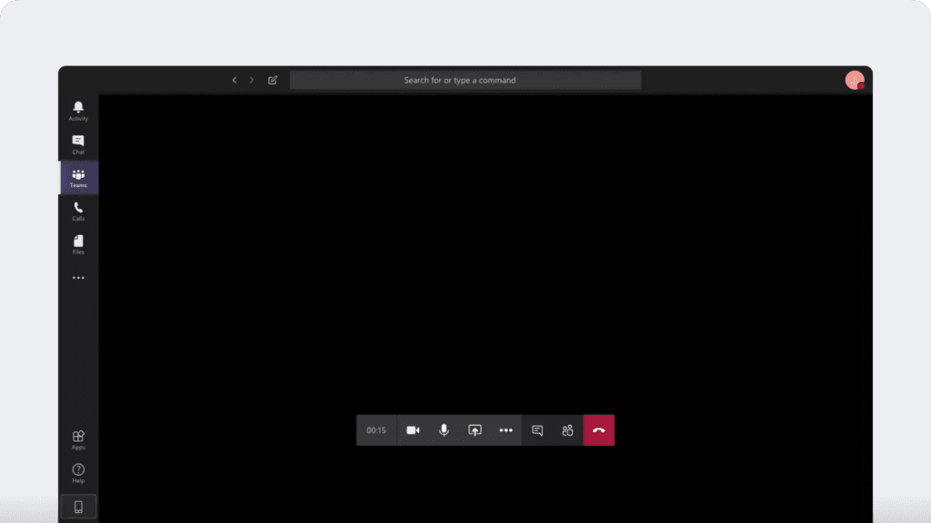This screenshot has height=523, width=931.
Task: Click the search command box
Action: (465, 80)
